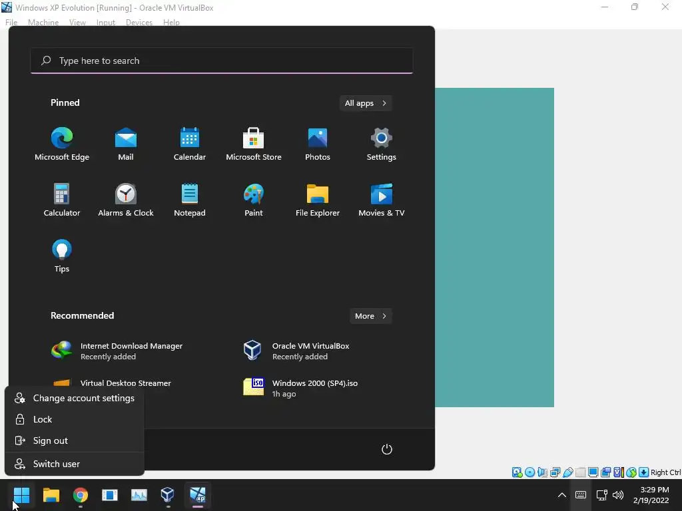Expand All apps list
682x511 pixels.
[x=366, y=103]
